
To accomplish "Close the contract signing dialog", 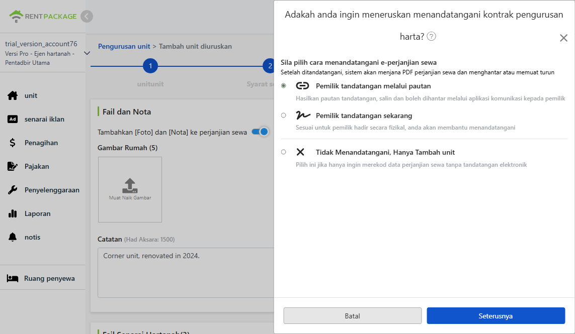I will click(x=563, y=38).
